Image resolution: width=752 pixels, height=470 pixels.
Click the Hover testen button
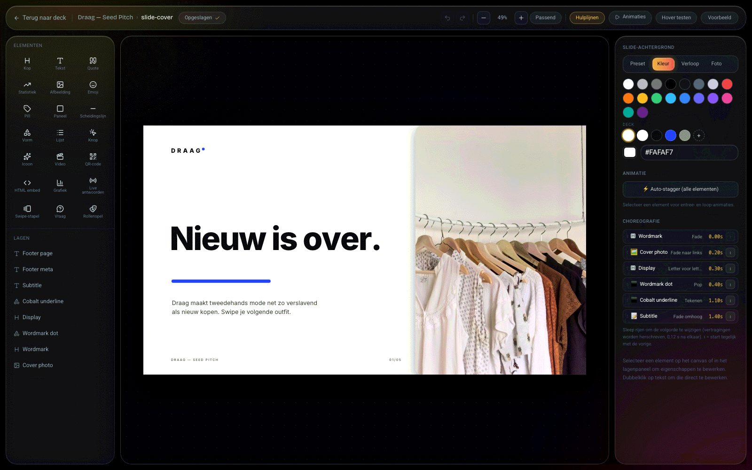pos(676,18)
